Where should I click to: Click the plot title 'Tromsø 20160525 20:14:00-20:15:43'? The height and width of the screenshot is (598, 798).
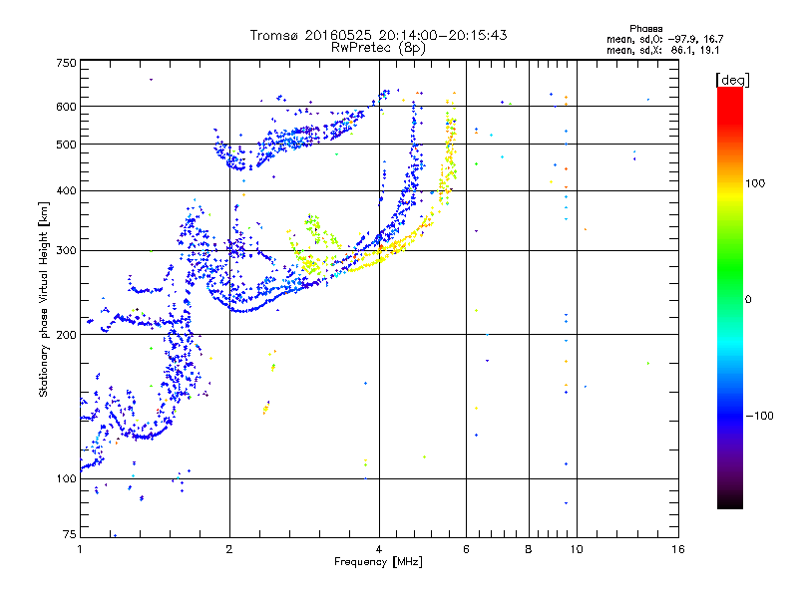coord(378,35)
